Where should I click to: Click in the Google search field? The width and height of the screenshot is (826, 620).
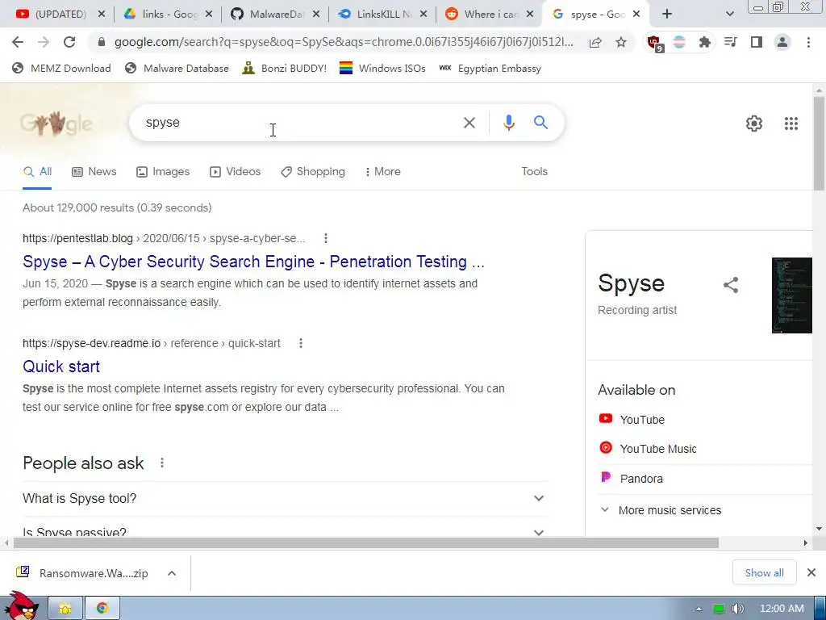[295, 123]
